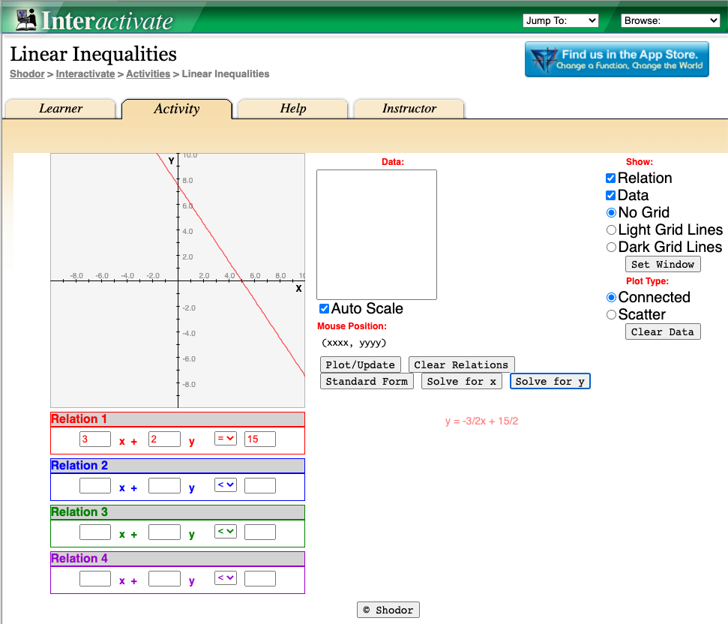Image resolution: width=728 pixels, height=624 pixels.
Task: Click Relation 3 x coefficient field
Action: point(95,532)
